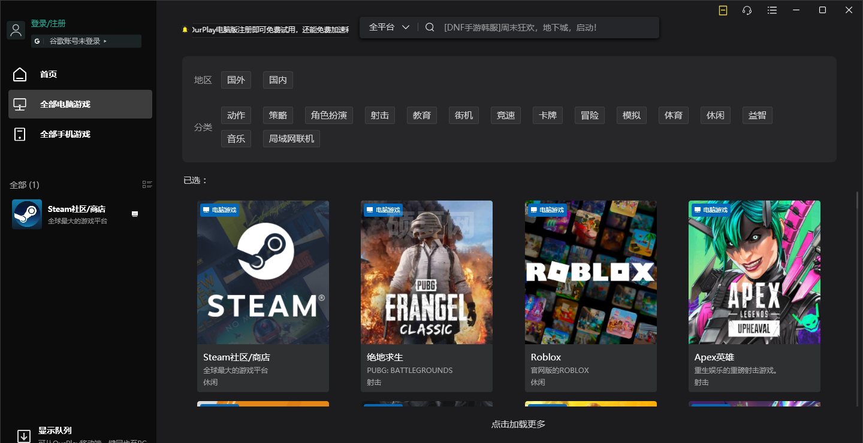Click the monitor icon beside 全部电脑游戏
The width and height of the screenshot is (863, 443).
point(20,104)
